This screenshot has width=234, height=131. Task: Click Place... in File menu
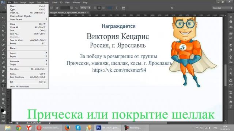pyautogui.click(x=28, y=48)
